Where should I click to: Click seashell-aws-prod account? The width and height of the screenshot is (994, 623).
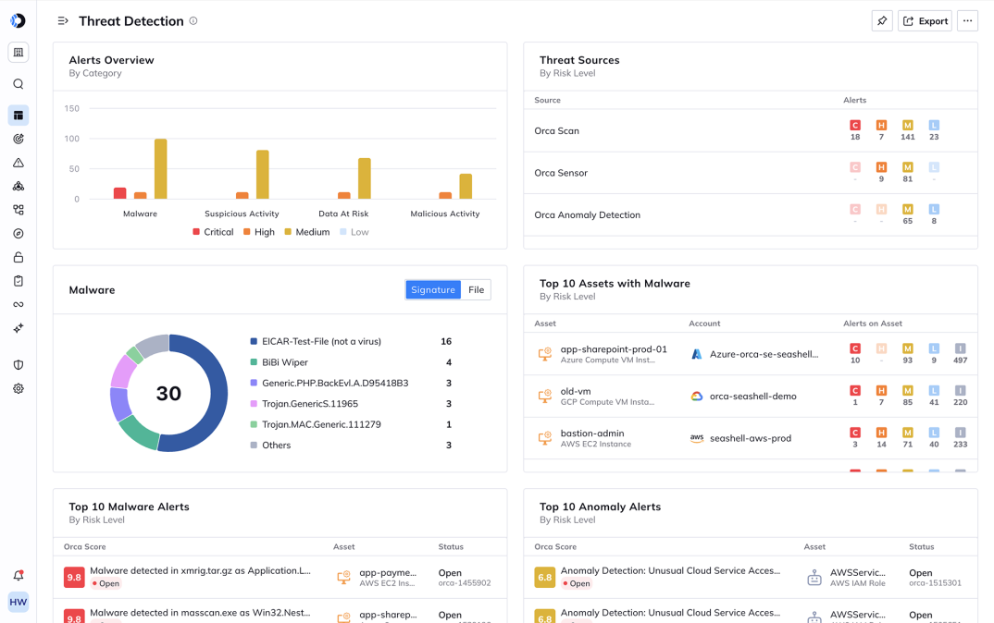click(751, 438)
